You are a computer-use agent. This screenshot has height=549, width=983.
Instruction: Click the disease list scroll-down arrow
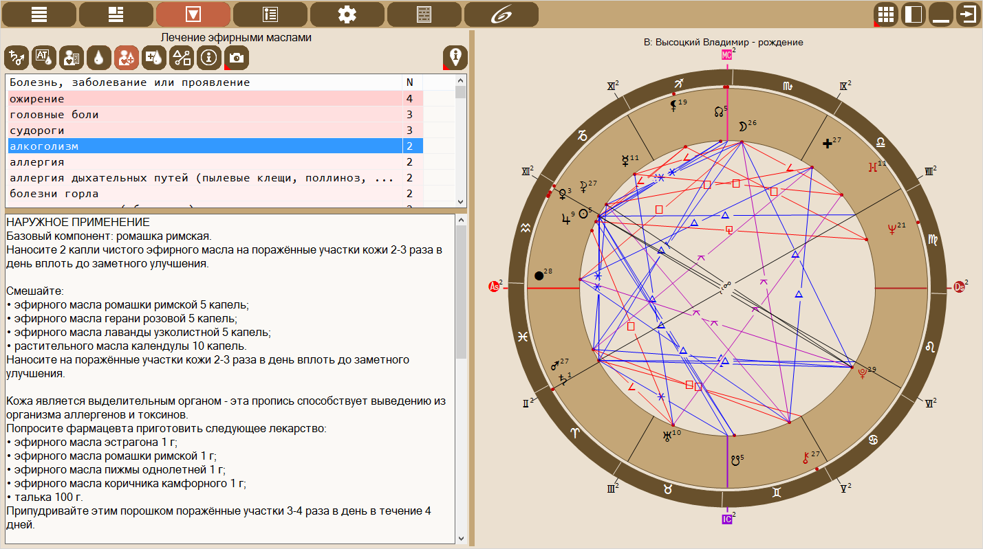[x=461, y=201]
